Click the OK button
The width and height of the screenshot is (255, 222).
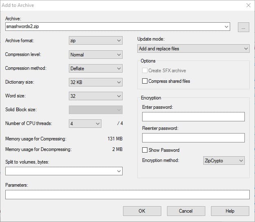[x=142, y=211]
